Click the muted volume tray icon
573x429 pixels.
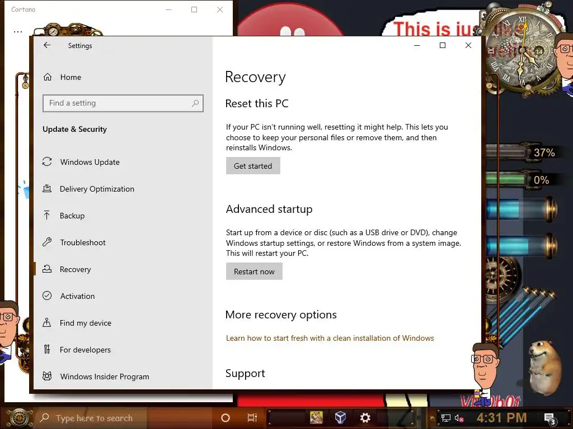[459, 418]
